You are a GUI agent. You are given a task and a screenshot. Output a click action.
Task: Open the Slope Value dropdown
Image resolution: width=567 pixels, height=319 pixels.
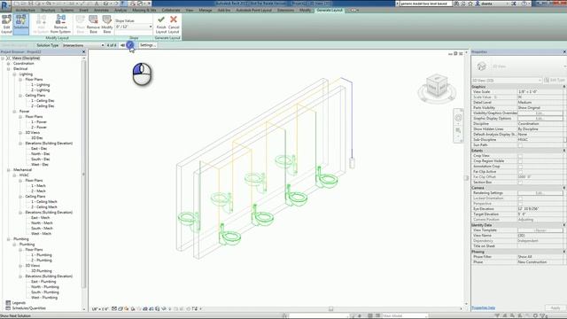tap(134, 27)
